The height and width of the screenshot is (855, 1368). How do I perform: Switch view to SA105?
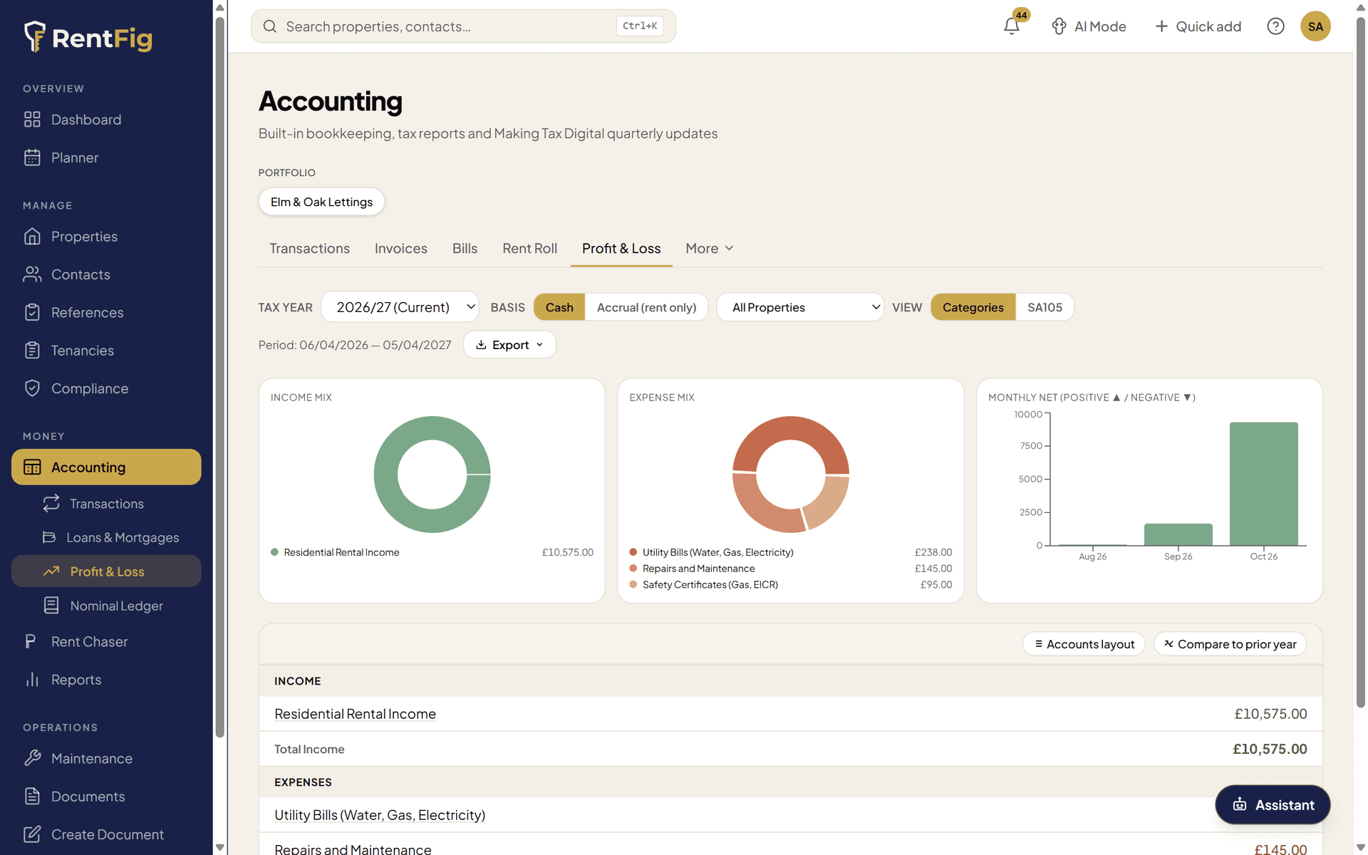[x=1045, y=307]
